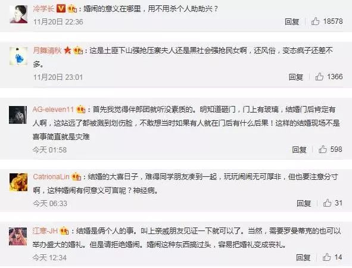Click the red star badge beside 月舞清秋

click(67, 51)
